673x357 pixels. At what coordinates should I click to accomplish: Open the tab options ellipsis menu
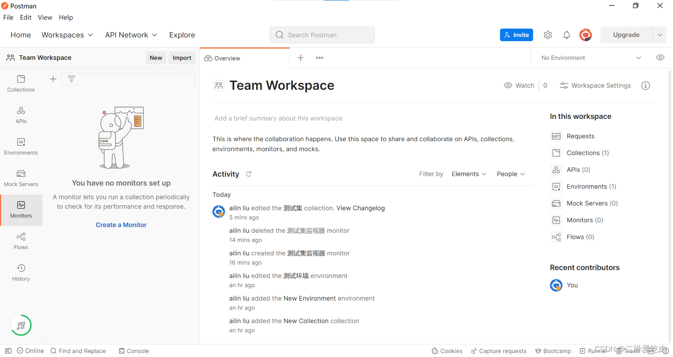coord(320,58)
